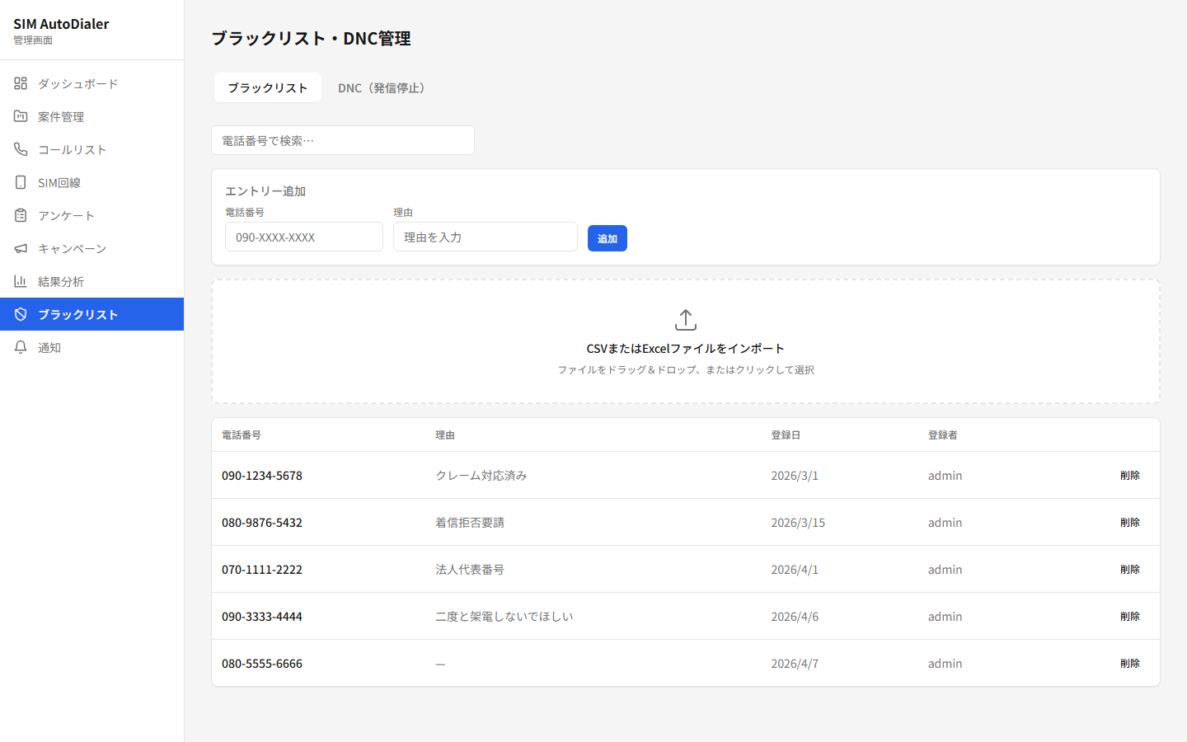Click date 2026/4/1
Screen dimensions: 1187x742
coord(795,570)
